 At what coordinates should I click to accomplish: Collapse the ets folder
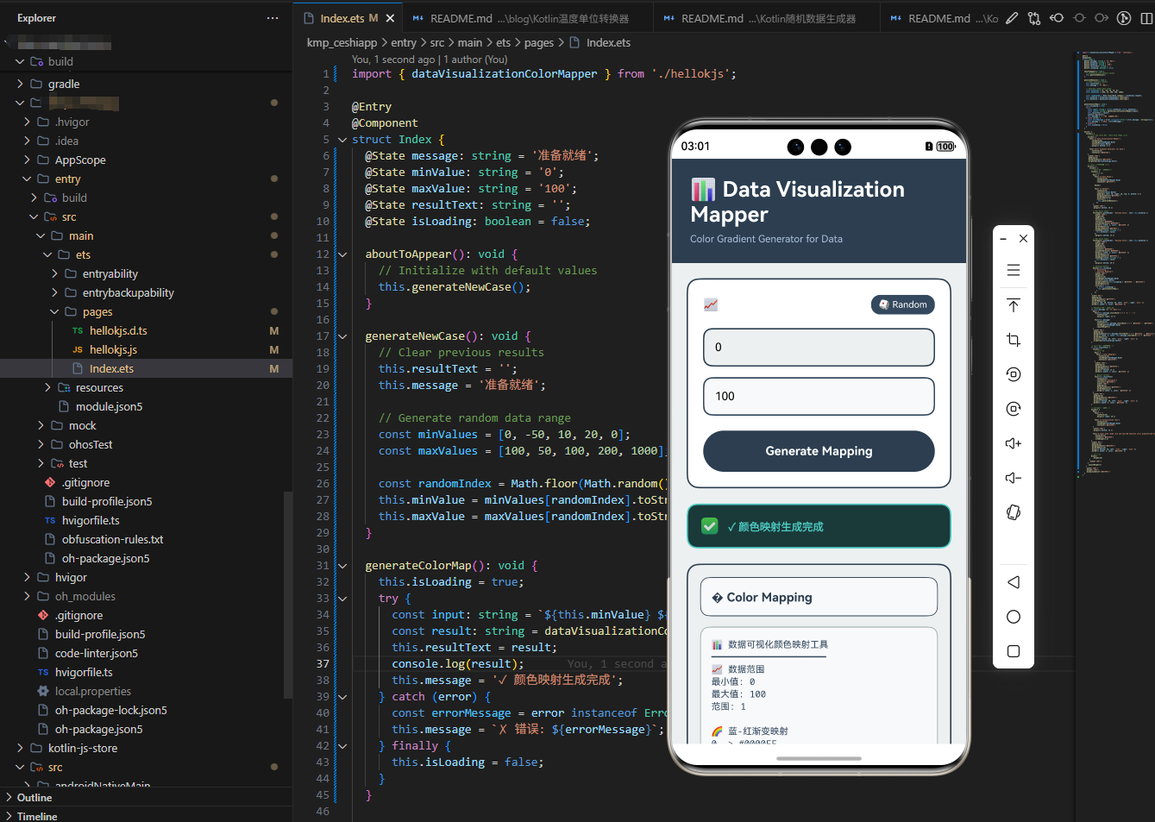click(48, 254)
